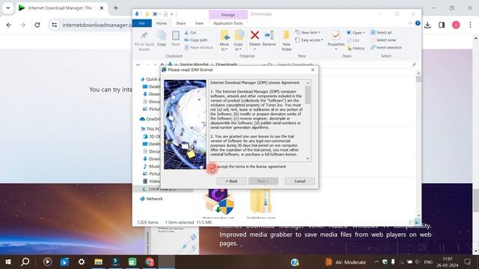The width and height of the screenshot is (479, 269).
Task: Close the IDM license dialog
Action: pos(313,69)
